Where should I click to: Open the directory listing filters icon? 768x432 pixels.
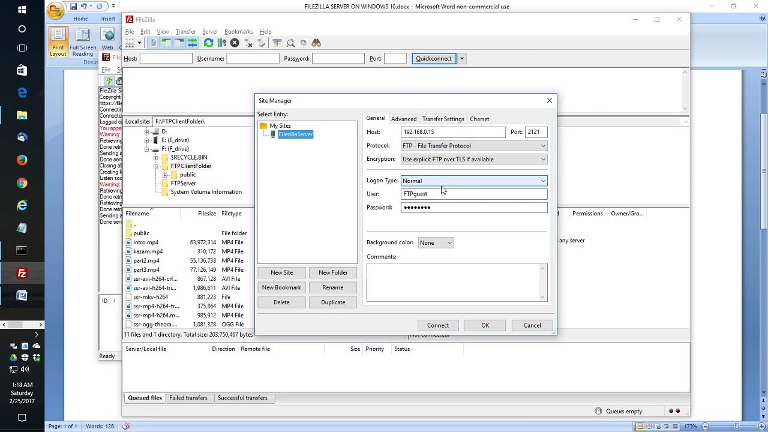coord(277,43)
